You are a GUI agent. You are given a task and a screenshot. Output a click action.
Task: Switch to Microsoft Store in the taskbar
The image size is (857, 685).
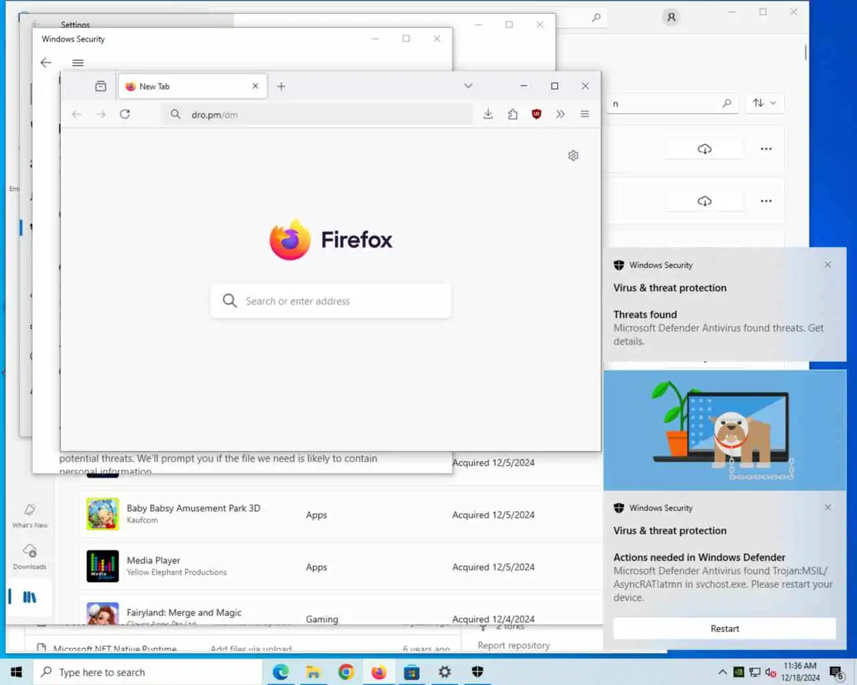412,672
